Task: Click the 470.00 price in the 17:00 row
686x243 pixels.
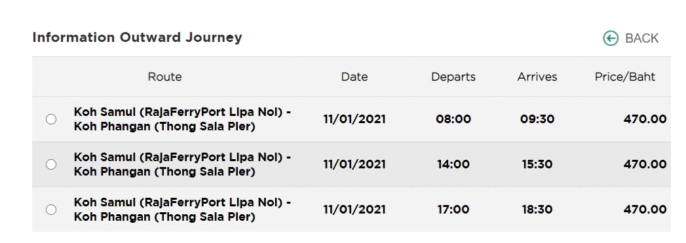Action: click(x=645, y=210)
